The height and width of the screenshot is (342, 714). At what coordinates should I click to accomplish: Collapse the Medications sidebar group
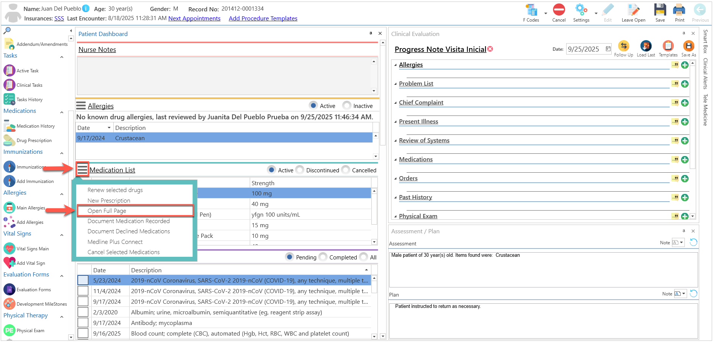(62, 112)
